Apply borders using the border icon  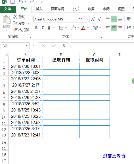(61, 28)
